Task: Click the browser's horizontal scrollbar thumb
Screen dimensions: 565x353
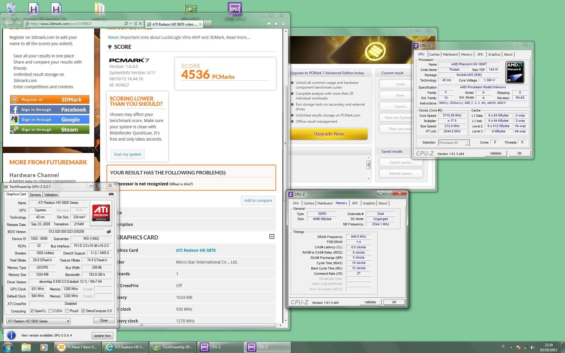Action: point(142,325)
